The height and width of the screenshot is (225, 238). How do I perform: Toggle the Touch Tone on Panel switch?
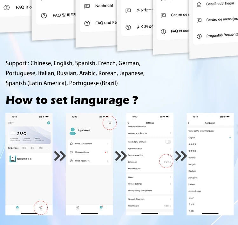[168, 142]
